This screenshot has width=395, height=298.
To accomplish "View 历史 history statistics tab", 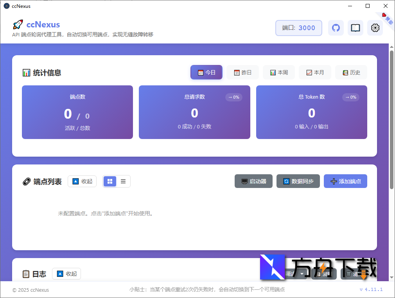I will tap(351, 72).
